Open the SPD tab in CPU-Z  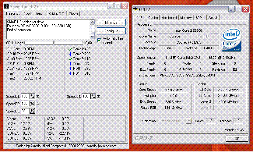click(199, 18)
